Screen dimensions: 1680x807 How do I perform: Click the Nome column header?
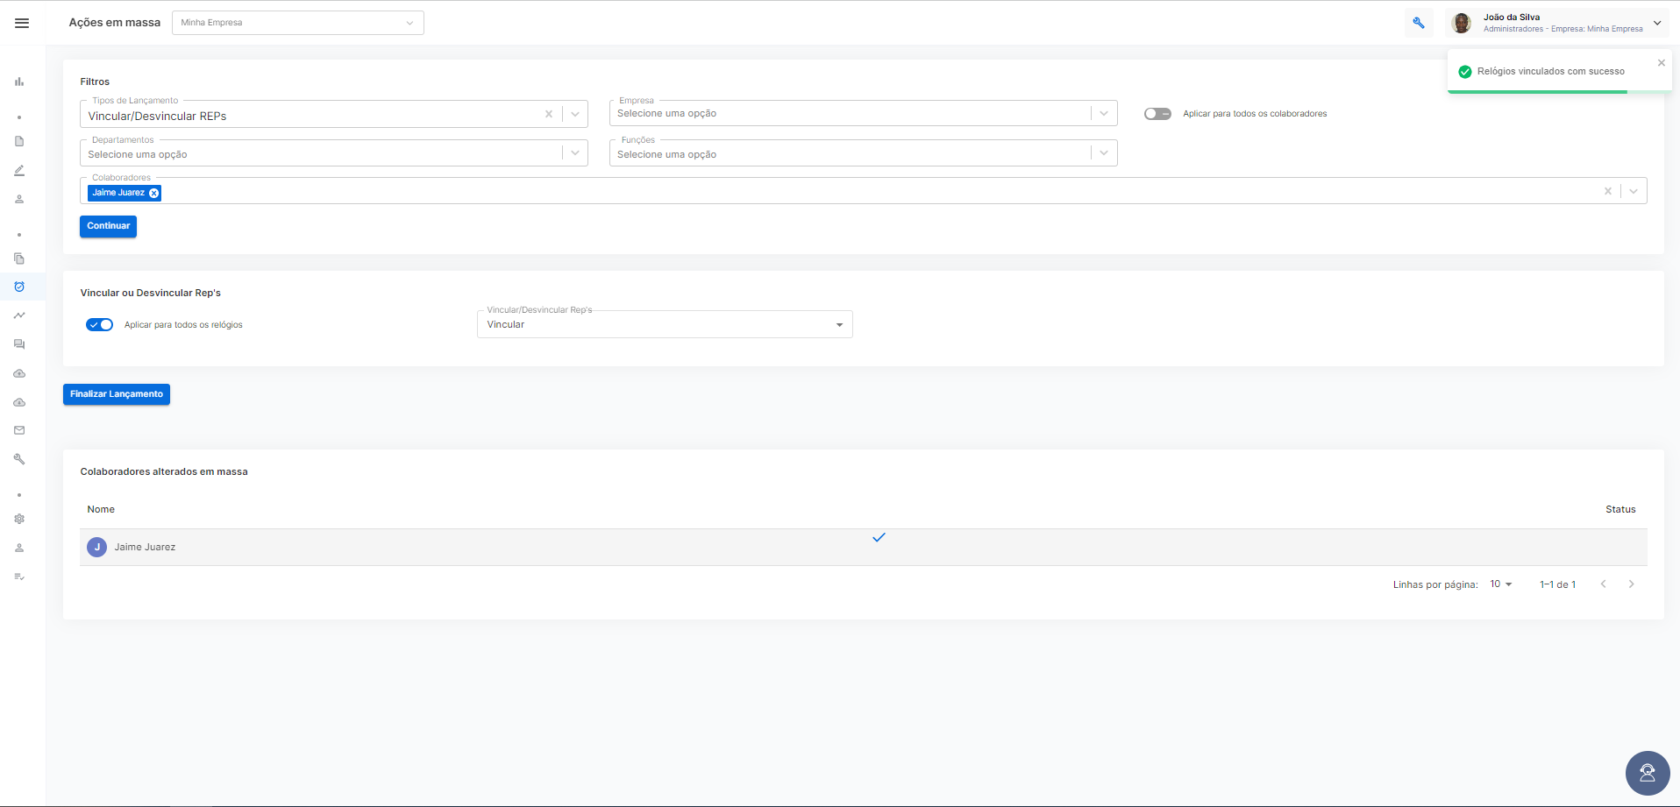(101, 509)
